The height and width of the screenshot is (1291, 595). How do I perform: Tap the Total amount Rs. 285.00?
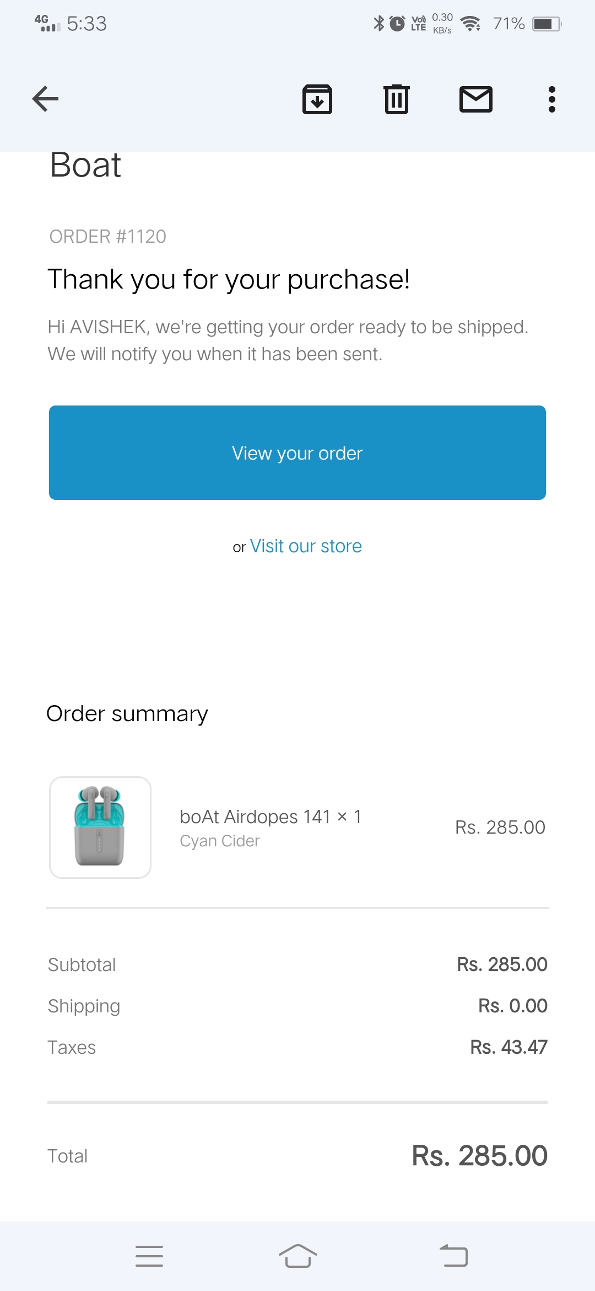[x=479, y=1156]
